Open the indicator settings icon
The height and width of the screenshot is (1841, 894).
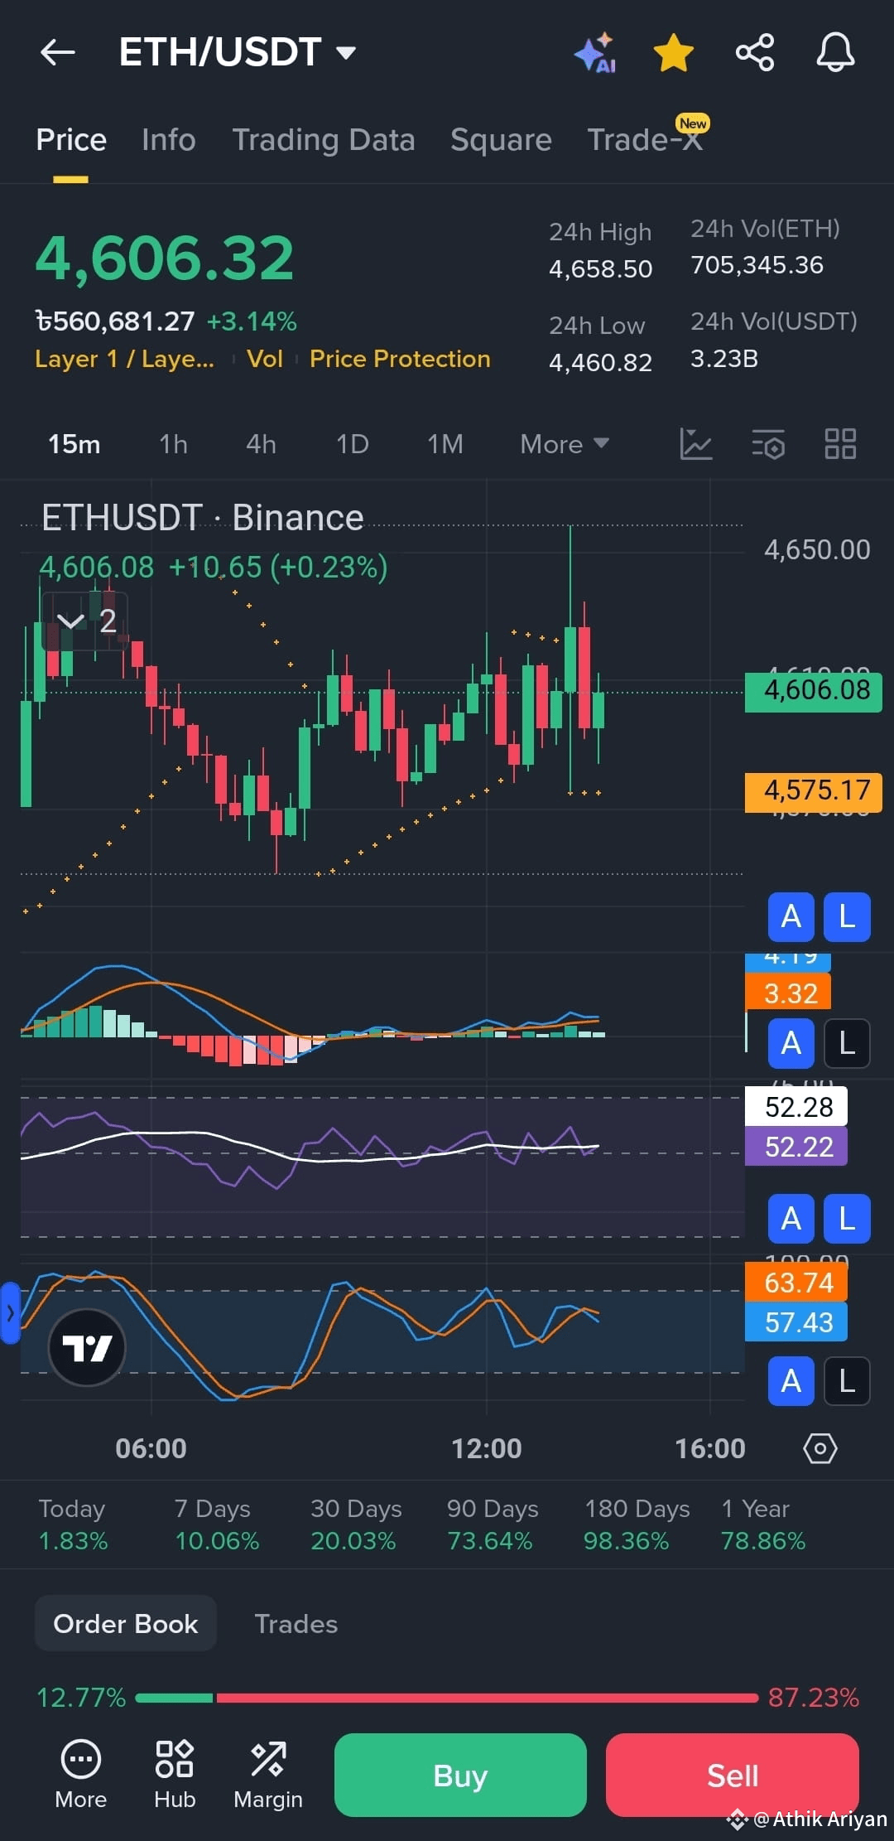[x=768, y=444]
